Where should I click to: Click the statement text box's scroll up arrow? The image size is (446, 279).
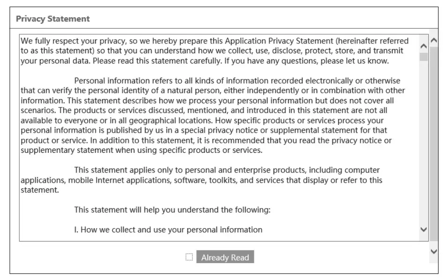click(424, 46)
